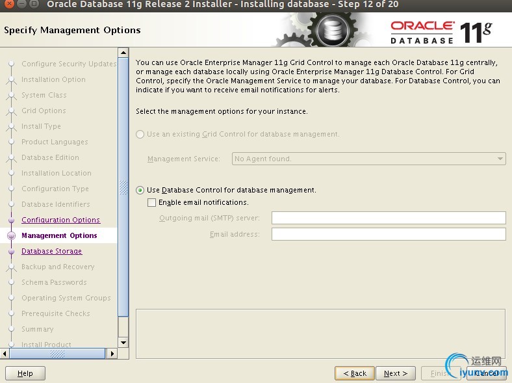This screenshot has height=383, width=512.
Task: Click the sidebar horizontal scrollbar thumb
Action: coord(57,354)
